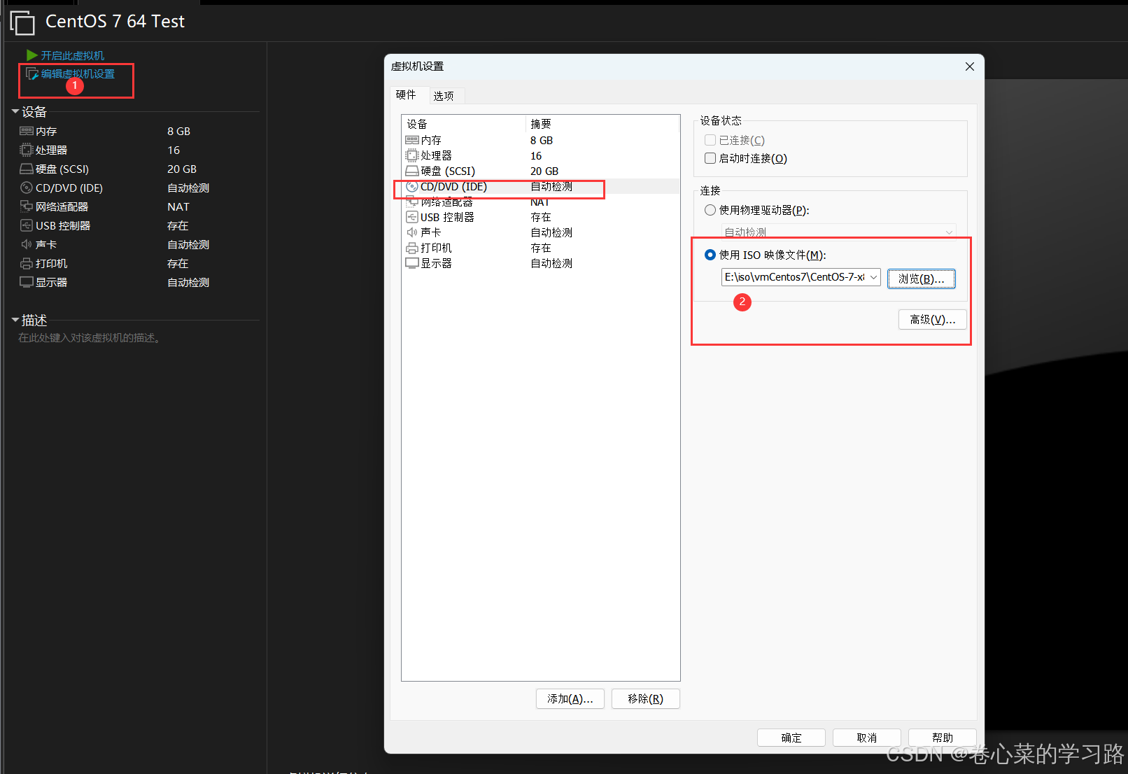
Task: Collapse the 描述 section in left panel
Action: tap(15, 320)
